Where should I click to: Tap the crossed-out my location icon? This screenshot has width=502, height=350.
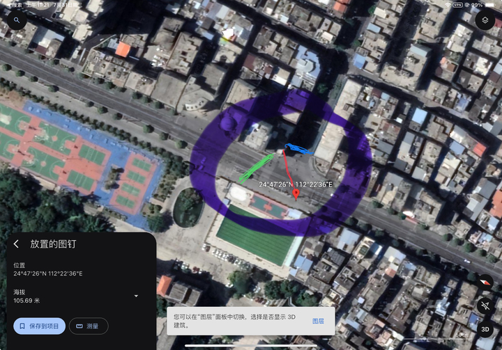click(485, 305)
